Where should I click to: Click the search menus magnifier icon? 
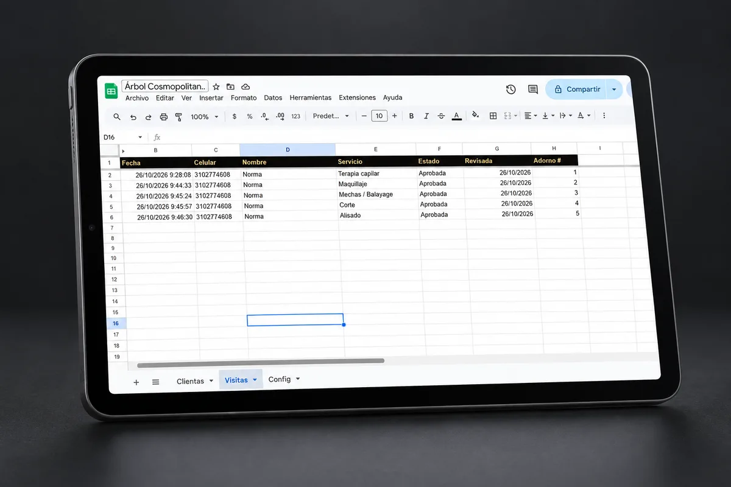pyautogui.click(x=117, y=116)
